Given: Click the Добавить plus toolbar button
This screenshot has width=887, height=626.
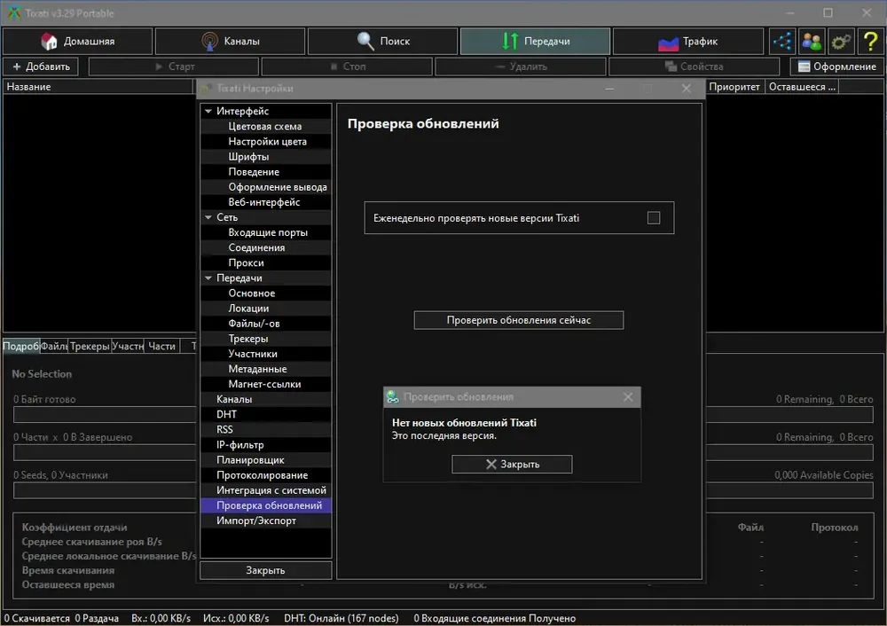Looking at the screenshot, I should (41, 67).
